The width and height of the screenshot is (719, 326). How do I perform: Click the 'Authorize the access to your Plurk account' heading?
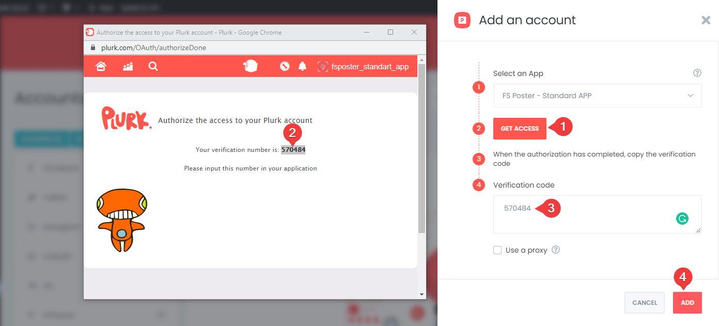[235, 120]
